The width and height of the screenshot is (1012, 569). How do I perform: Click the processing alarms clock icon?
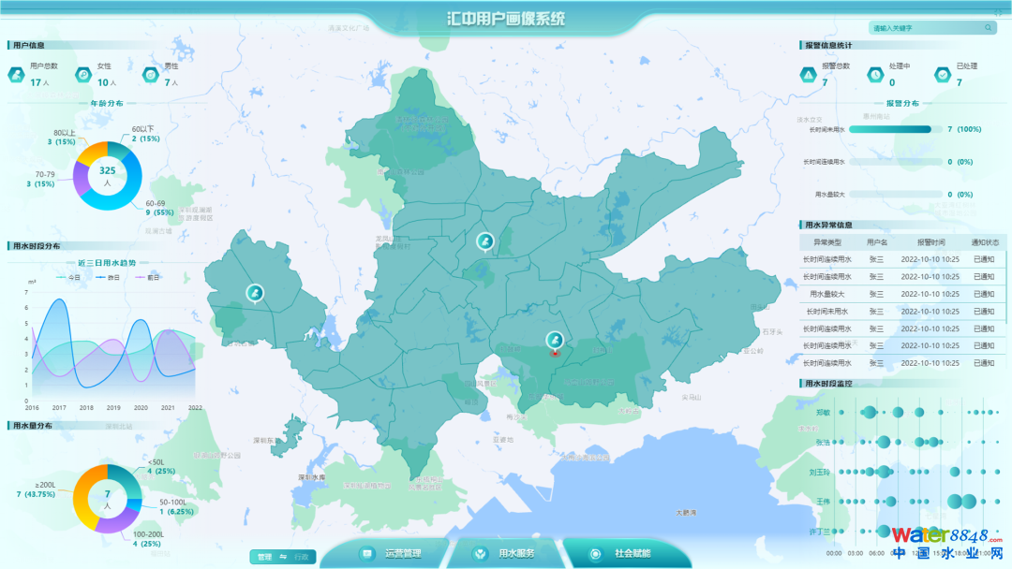[x=874, y=74]
